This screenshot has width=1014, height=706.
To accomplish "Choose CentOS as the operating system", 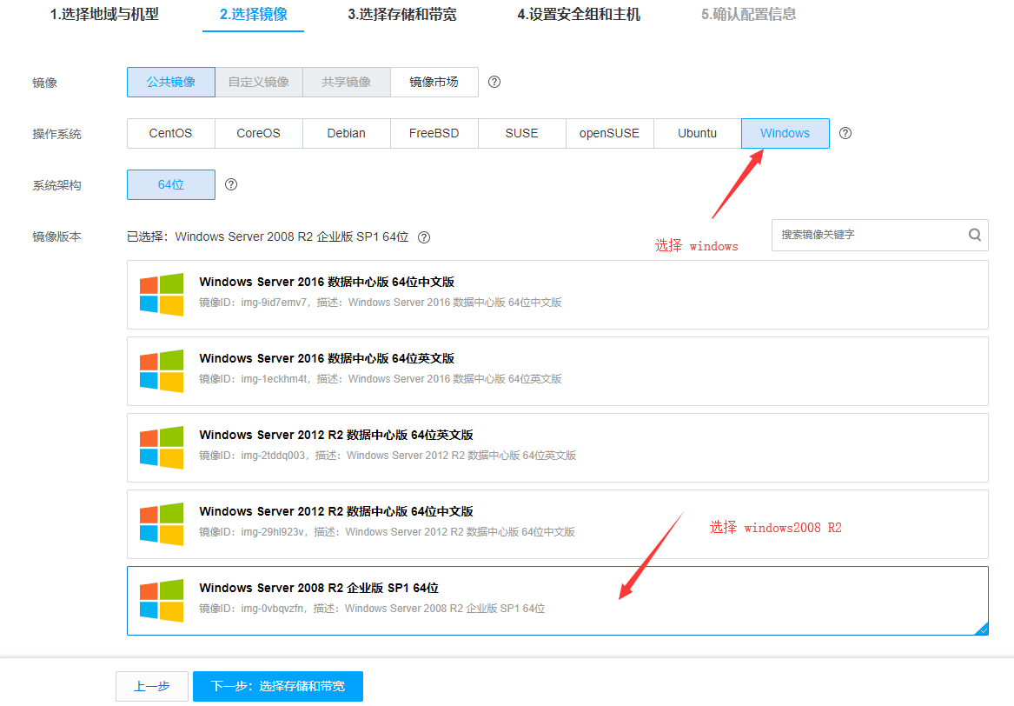I will (x=170, y=133).
